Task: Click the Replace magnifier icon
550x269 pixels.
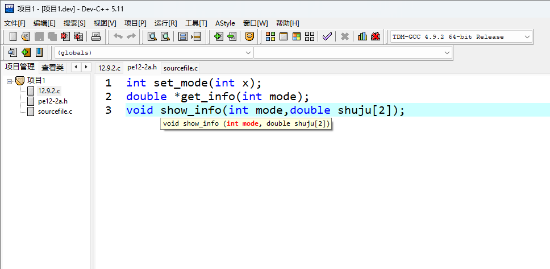Action: coord(165,36)
